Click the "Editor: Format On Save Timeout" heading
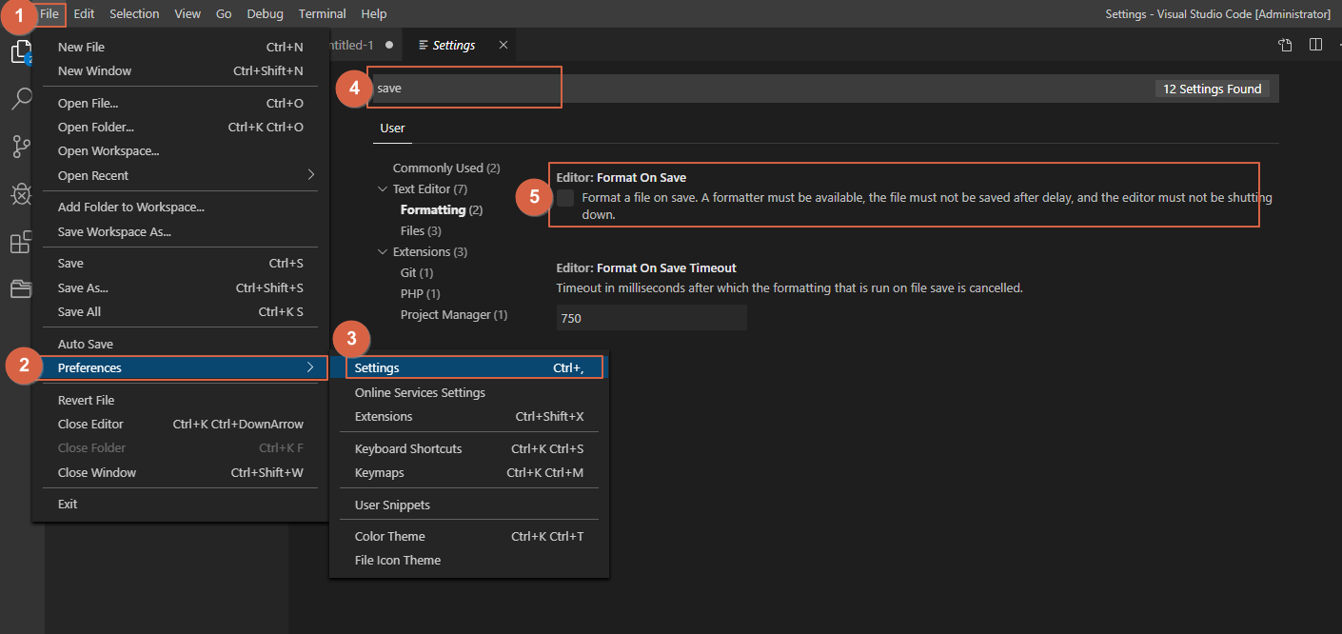 pyautogui.click(x=646, y=268)
